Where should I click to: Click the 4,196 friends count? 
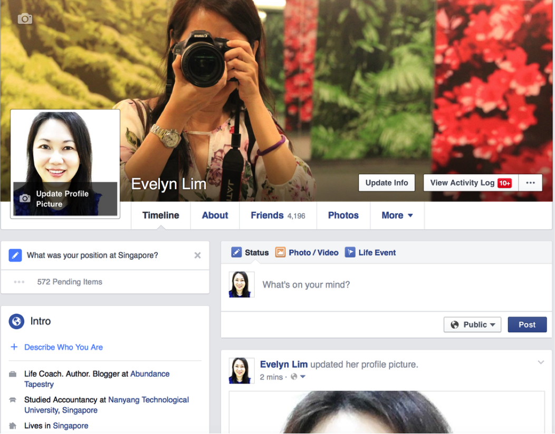[296, 216]
